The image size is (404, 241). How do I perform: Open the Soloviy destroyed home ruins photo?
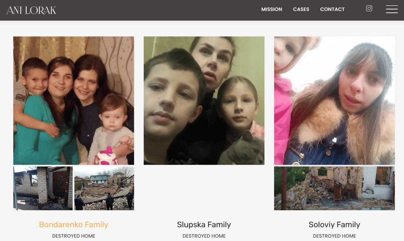pyautogui.click(x=334, y=188)
